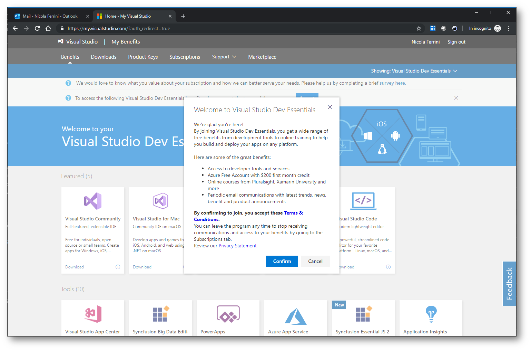Open the Feedback side tab
Viewport: 531px width, 351px height.
509,284
